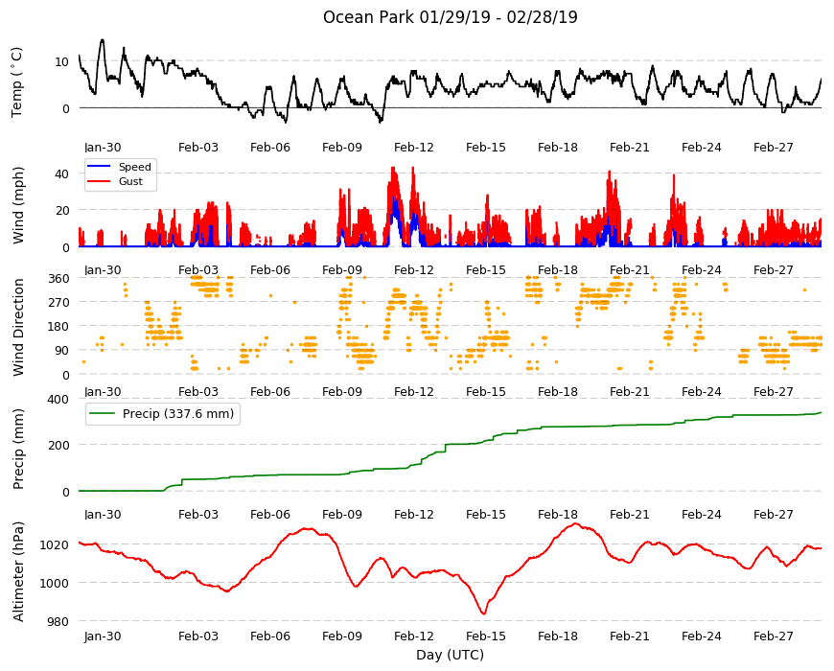The image size is (834, 671).
Task: Click the 1020 tick on Altimeter axis
Action: (x=55, y=545)
